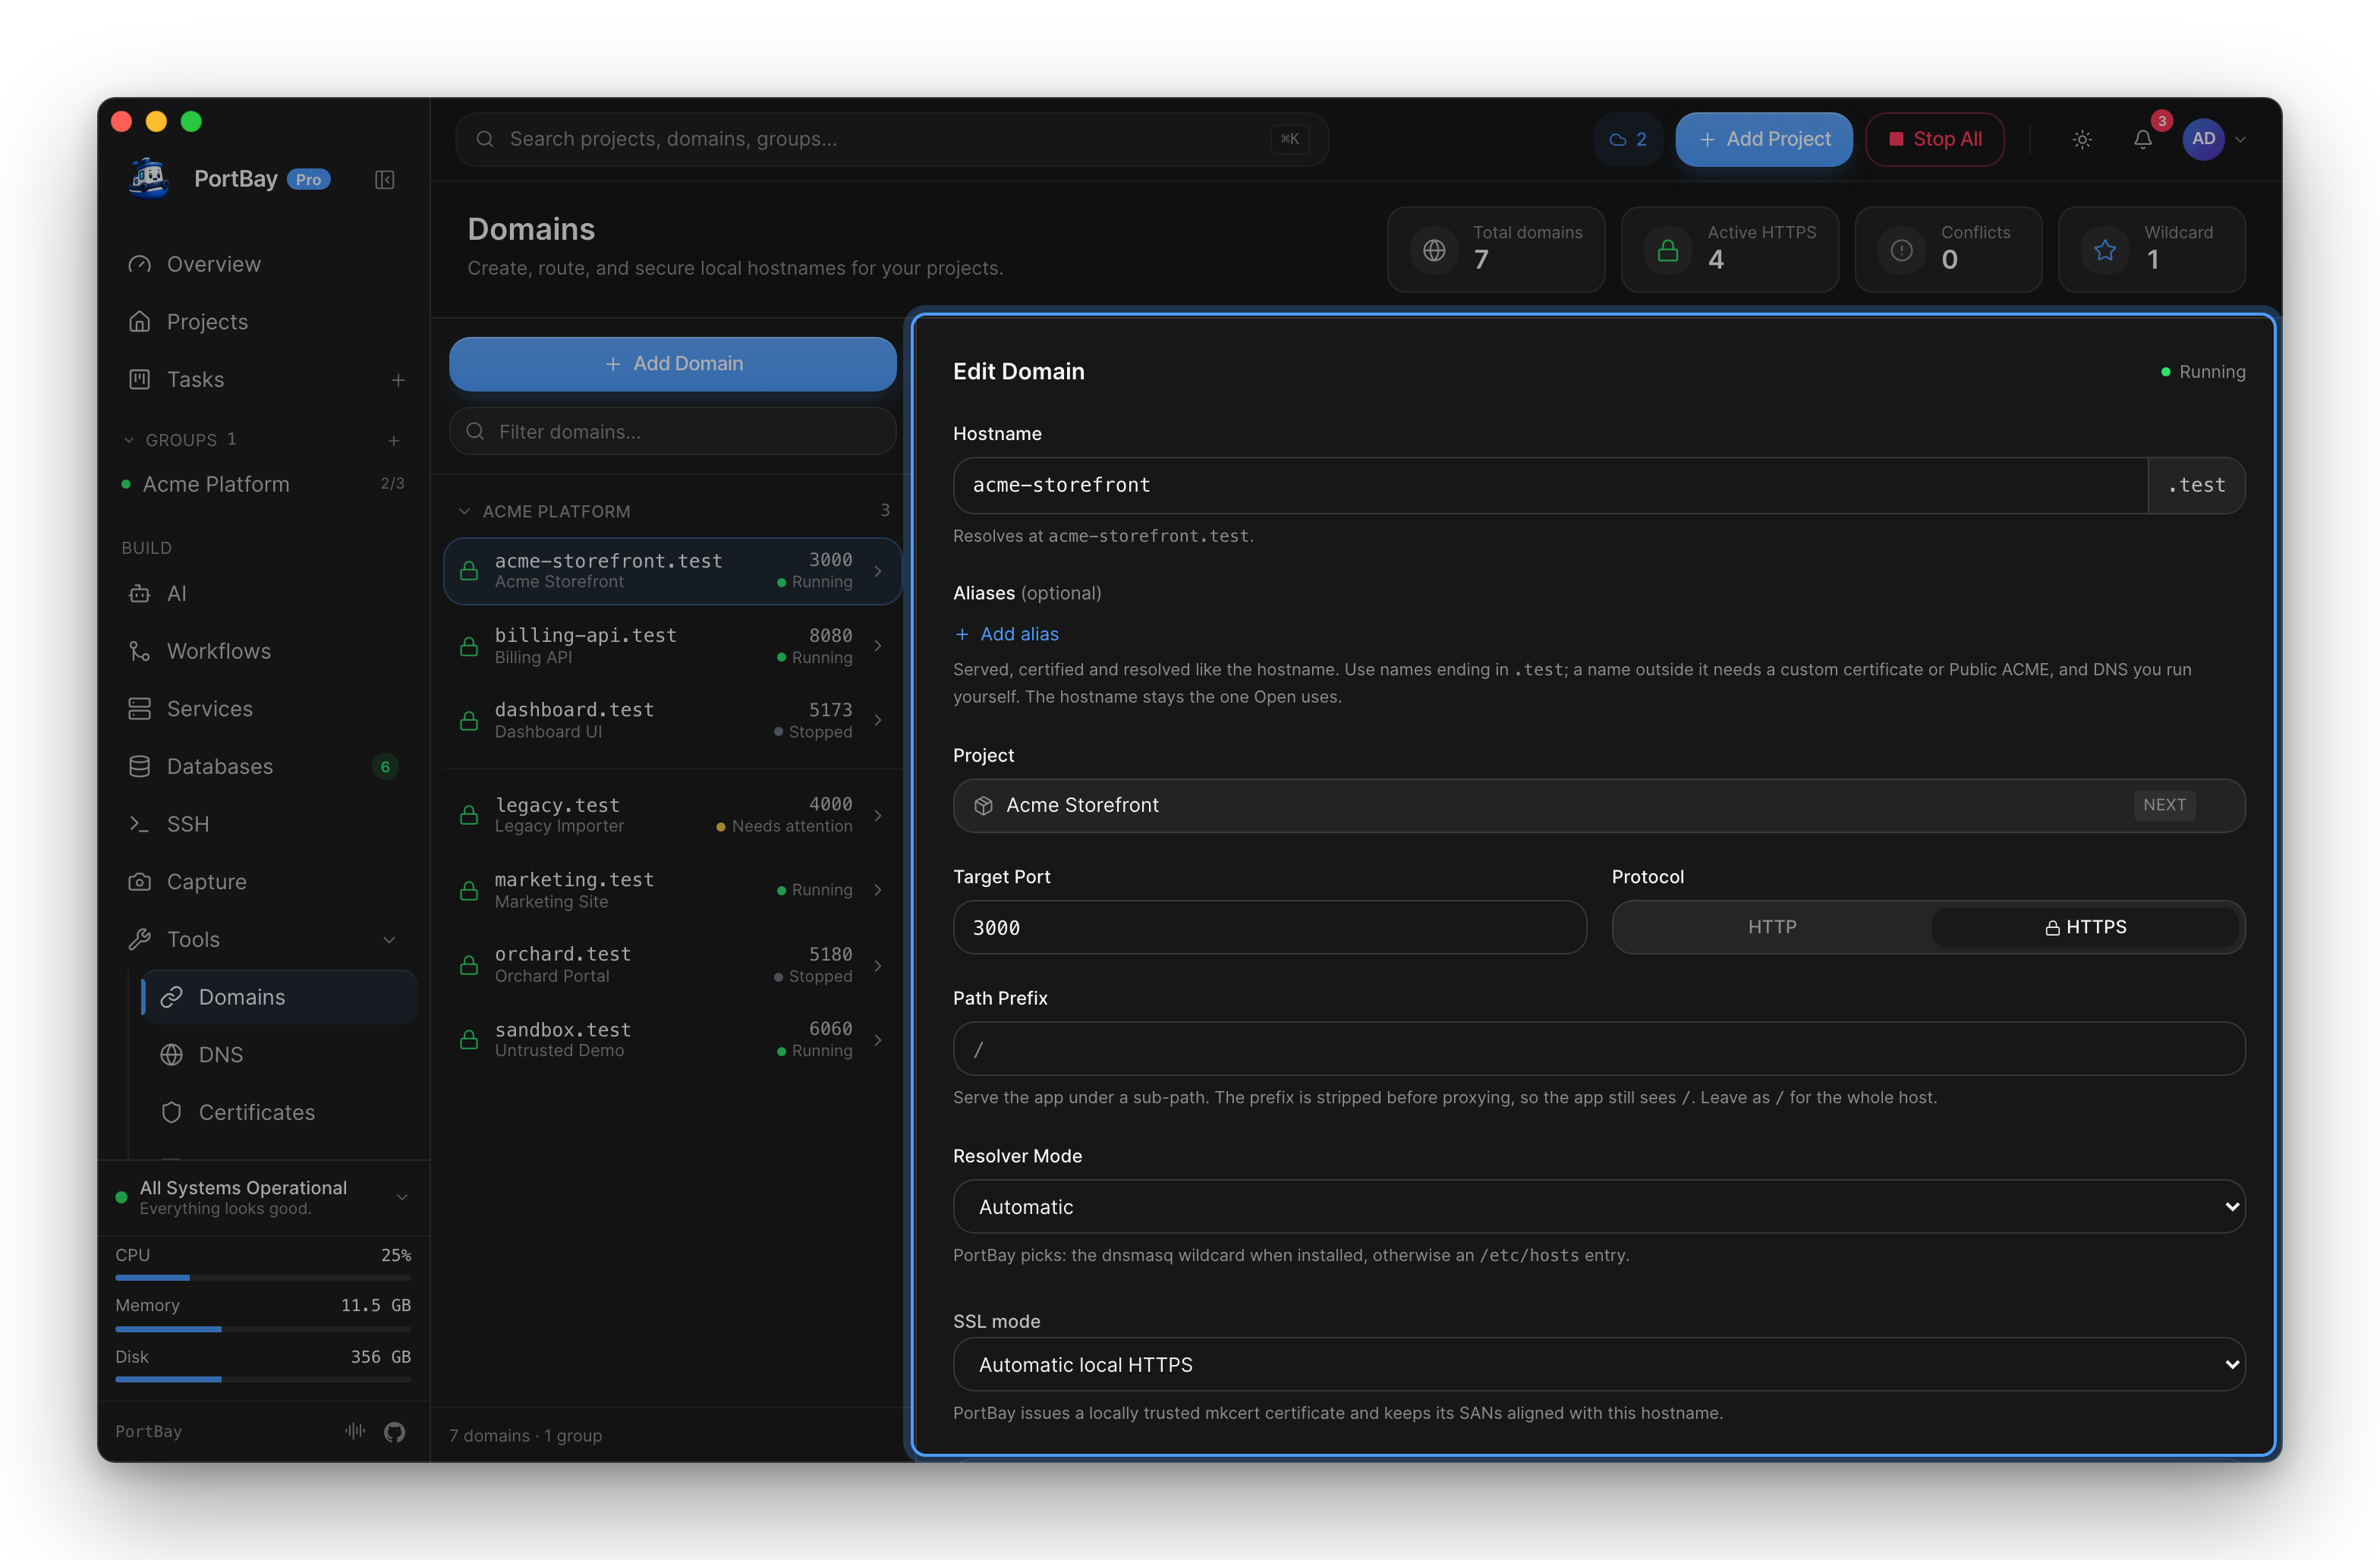This screenshot has height=1560, width=2380.
Task: Add a new task with the plus icon
Action: pos(398,380)
